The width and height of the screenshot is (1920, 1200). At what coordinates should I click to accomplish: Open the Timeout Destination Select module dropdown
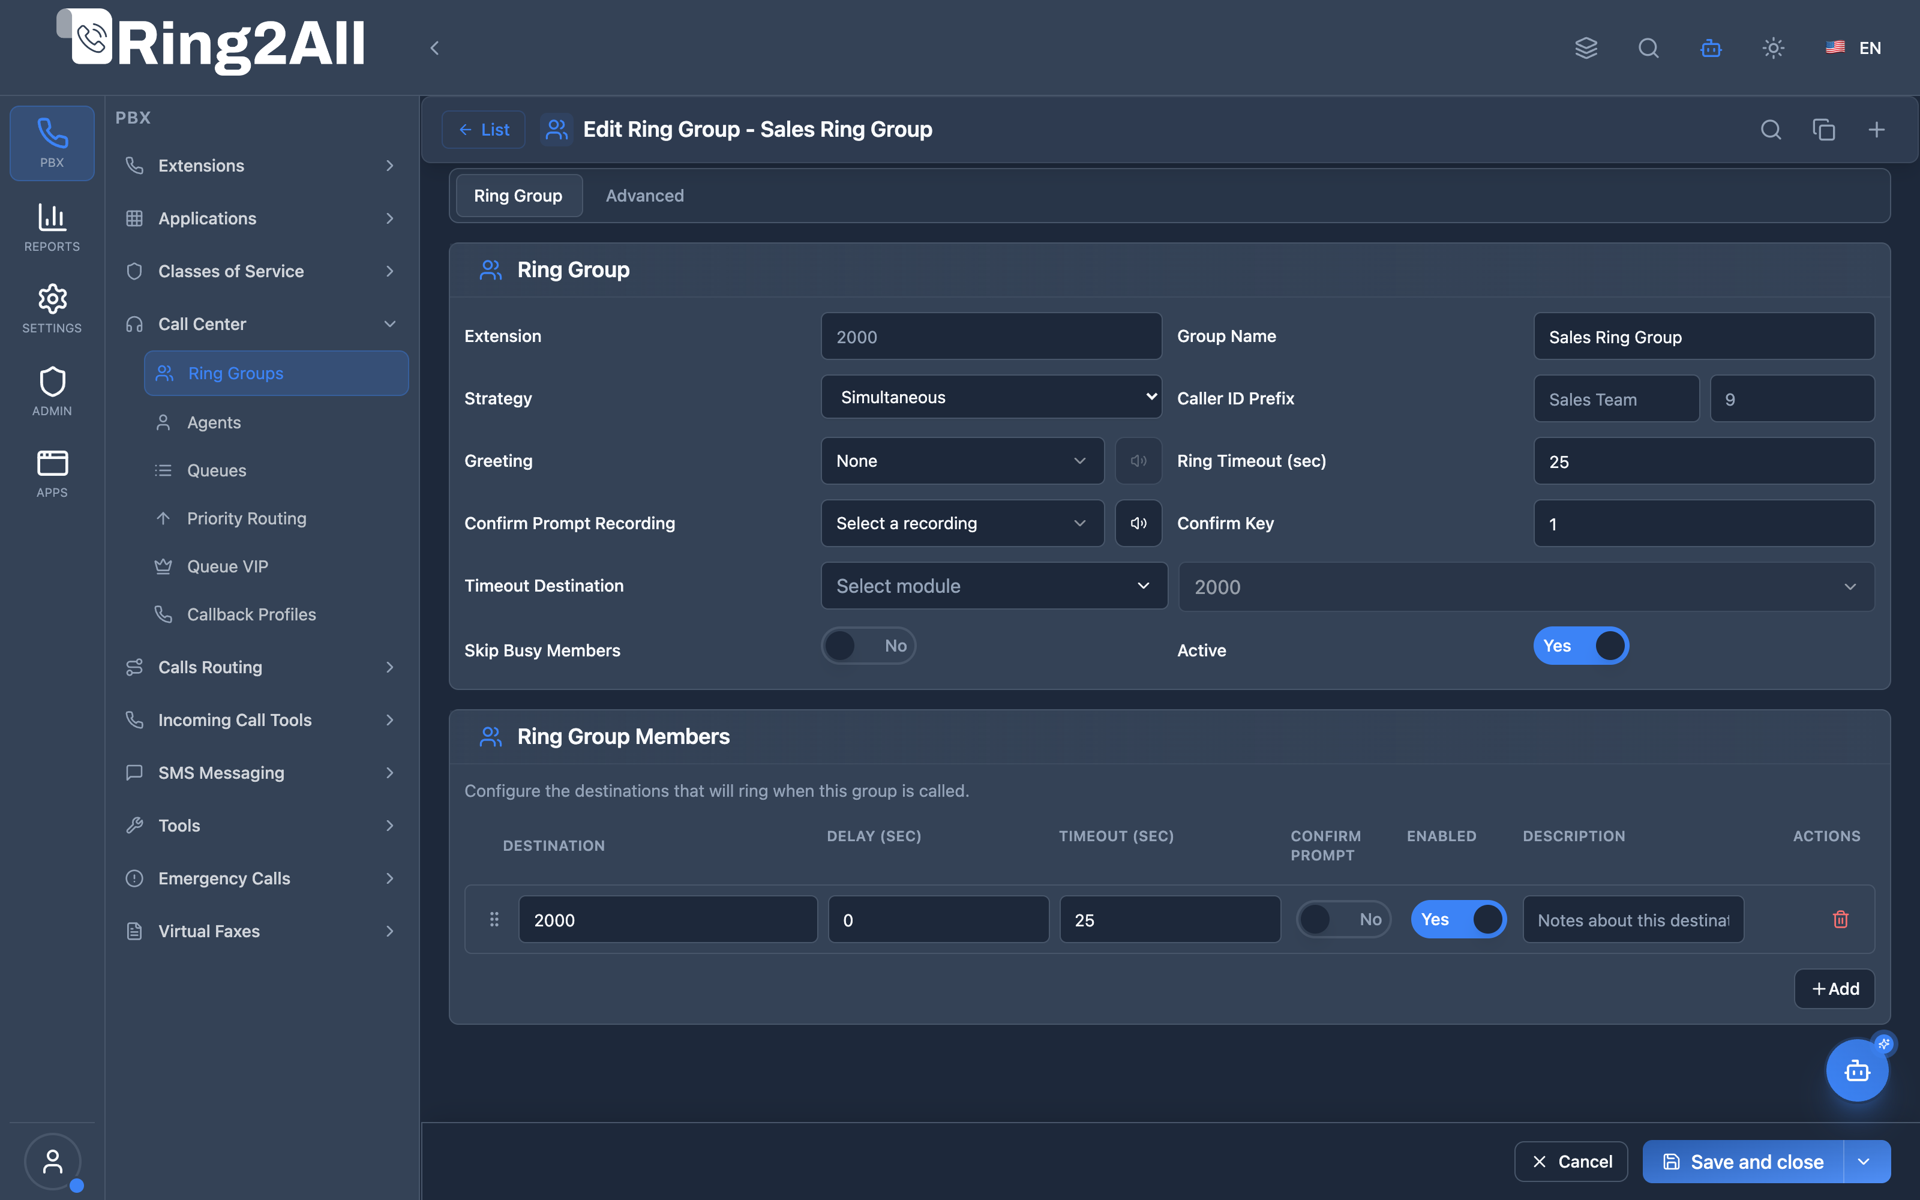994,586
